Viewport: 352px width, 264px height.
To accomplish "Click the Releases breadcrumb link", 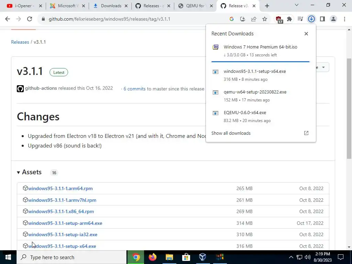I will 20,42.
